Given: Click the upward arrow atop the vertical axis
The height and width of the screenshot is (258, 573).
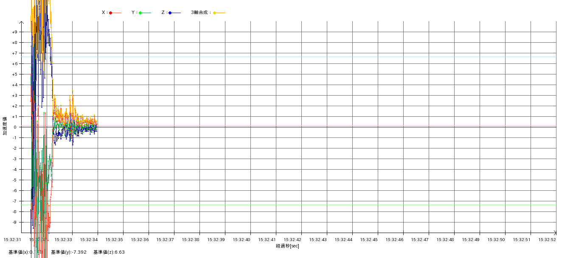Looking at the screenshot, I should [21, 23].
